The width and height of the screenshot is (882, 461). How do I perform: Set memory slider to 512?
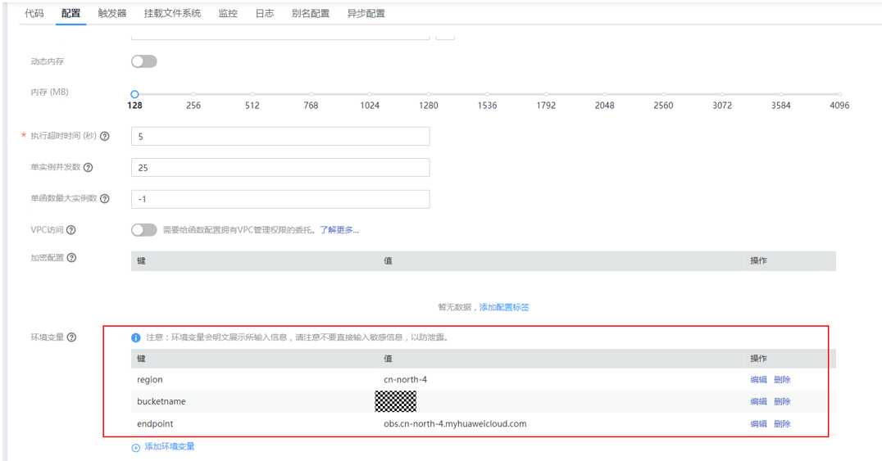coord(252,94)
